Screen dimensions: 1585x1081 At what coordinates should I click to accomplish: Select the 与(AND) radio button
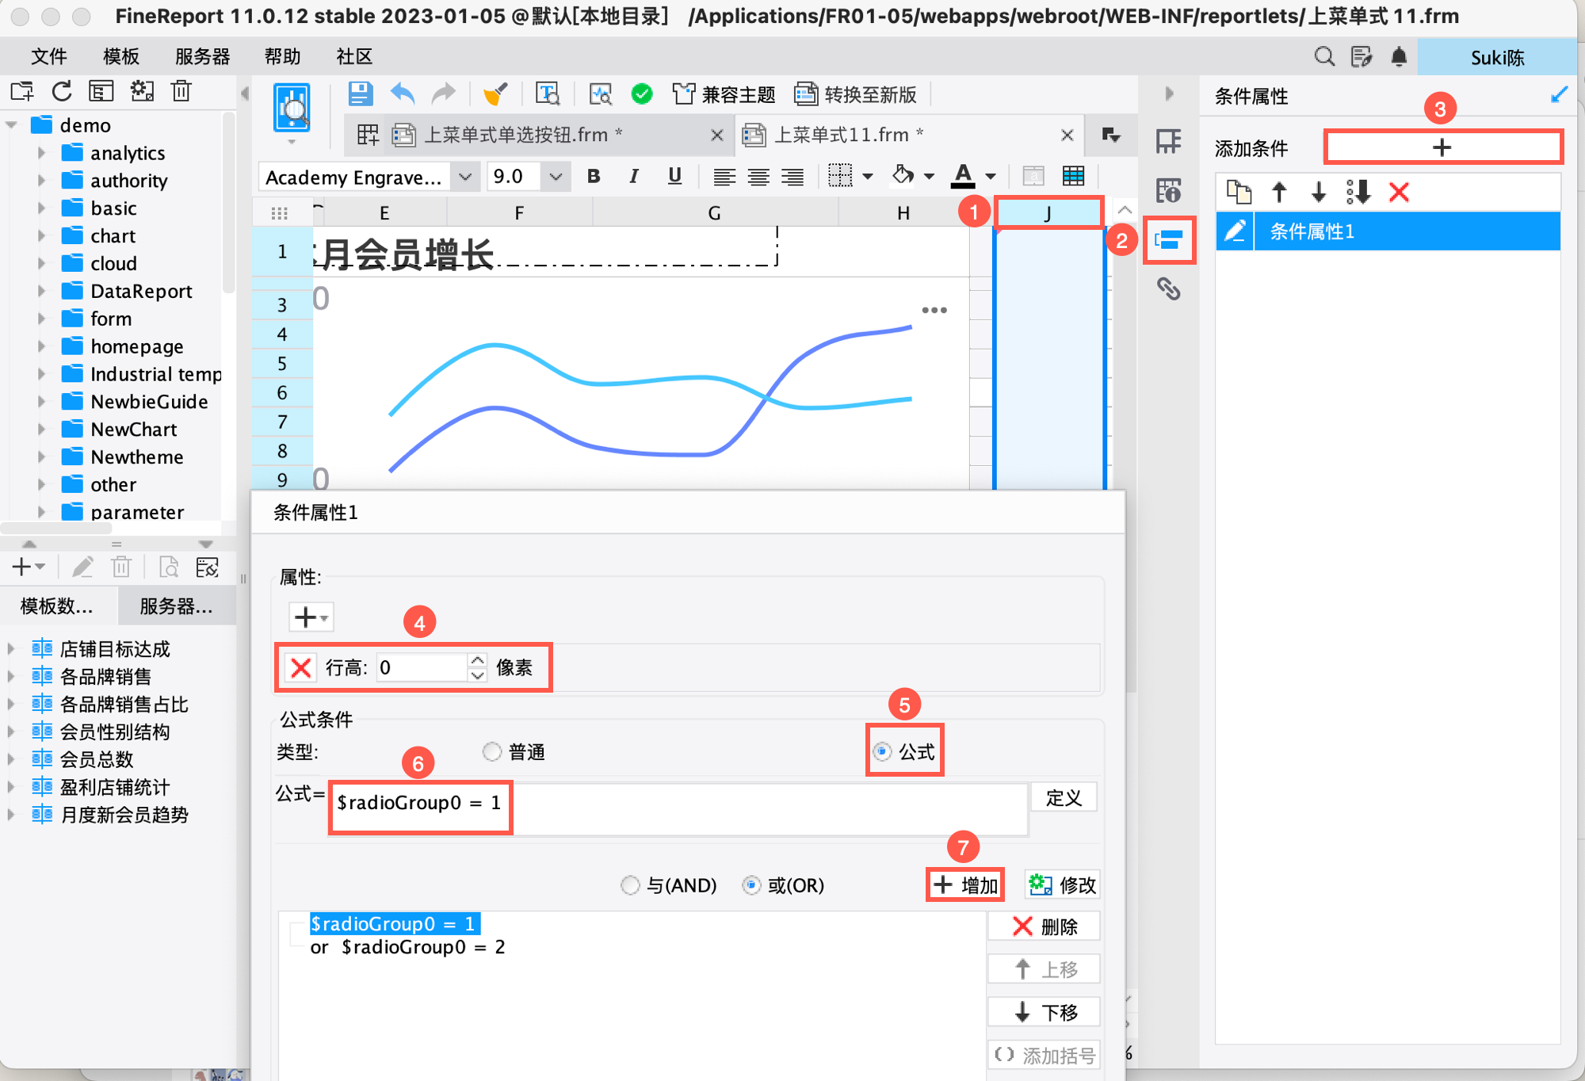tap(630, 884)
